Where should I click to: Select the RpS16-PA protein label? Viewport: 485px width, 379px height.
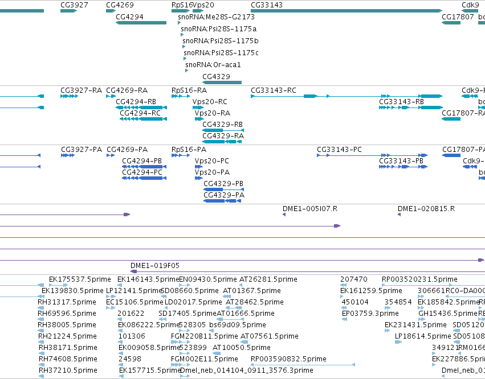pos(189,150)
